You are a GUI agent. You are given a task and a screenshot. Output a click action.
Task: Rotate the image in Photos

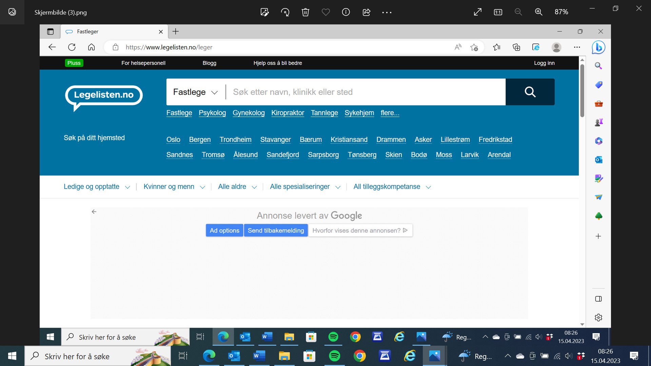tap(285, 12)
